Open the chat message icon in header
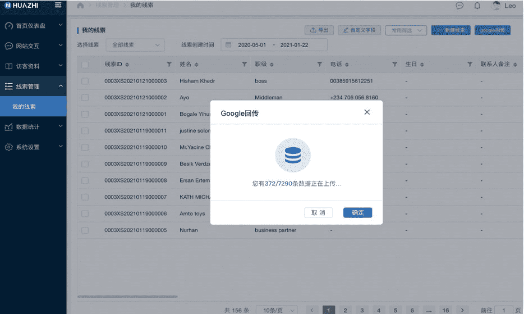Viewport: 524px width, 314px height. 459,6
